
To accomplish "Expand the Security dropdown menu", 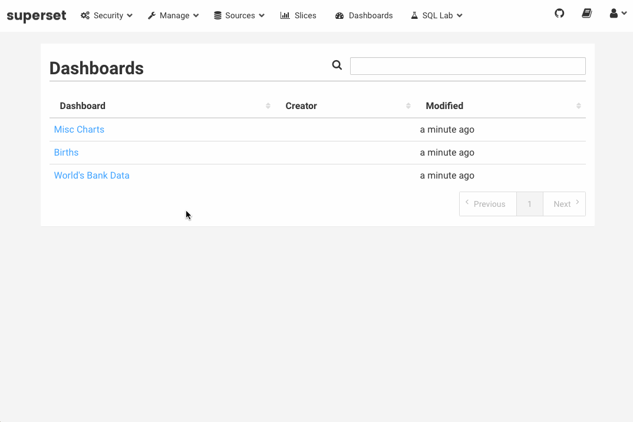I will [107, 16].
